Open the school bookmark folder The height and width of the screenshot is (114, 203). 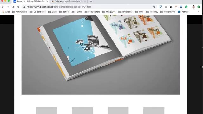64,12
